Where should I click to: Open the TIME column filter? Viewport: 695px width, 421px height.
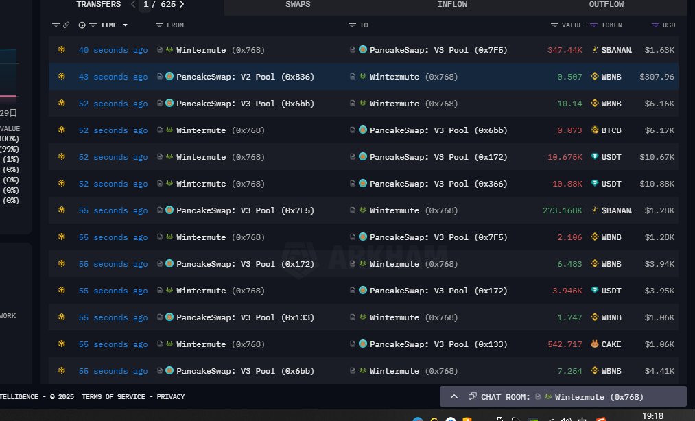pyautogui.click(x=93, y=25)
